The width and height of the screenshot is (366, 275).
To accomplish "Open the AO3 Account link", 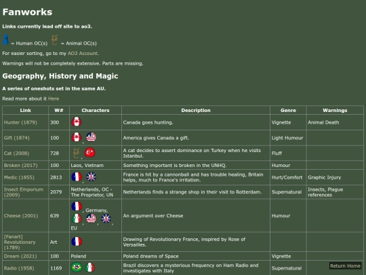I will pos(83,54).
